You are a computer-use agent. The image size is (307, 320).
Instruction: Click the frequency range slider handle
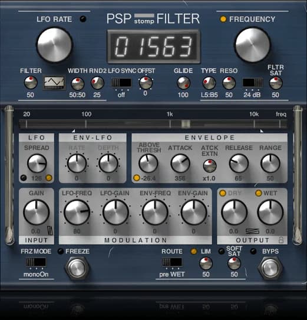pyautogui.click(x=186, y=124)
